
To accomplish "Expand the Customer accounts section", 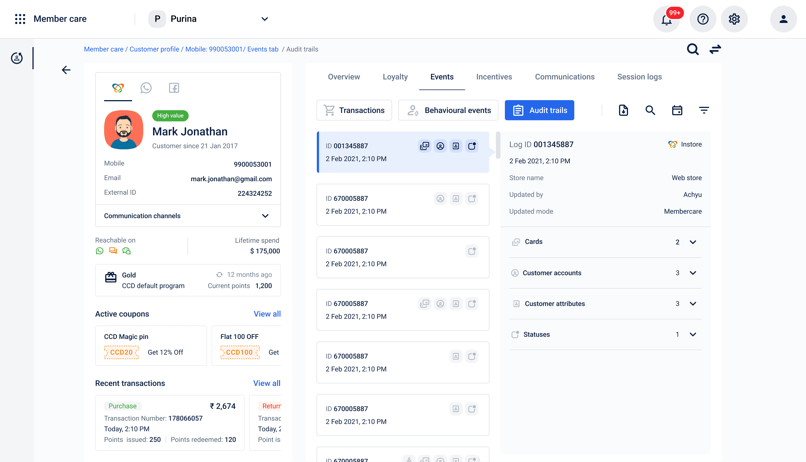I will point(693,273).
